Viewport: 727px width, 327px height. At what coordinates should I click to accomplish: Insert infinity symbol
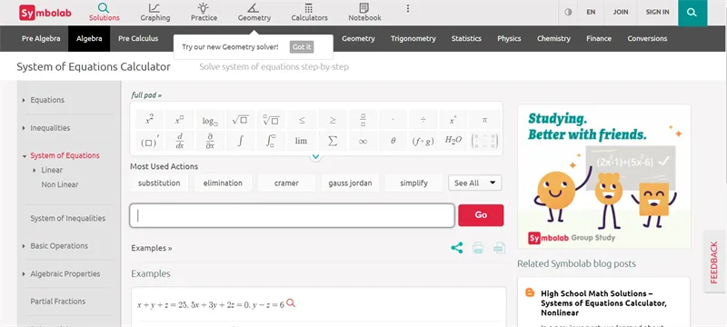pyautogui.click(x=363, y=141)
